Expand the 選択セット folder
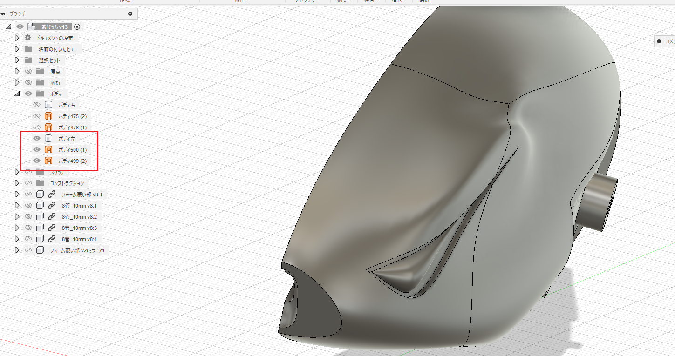Viewport: 675px width, 356px height. click(17, 60)
